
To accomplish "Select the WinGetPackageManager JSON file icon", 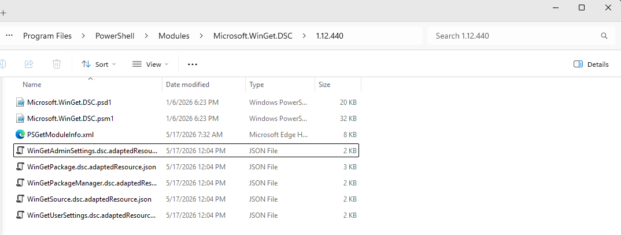I will (20, 183).
